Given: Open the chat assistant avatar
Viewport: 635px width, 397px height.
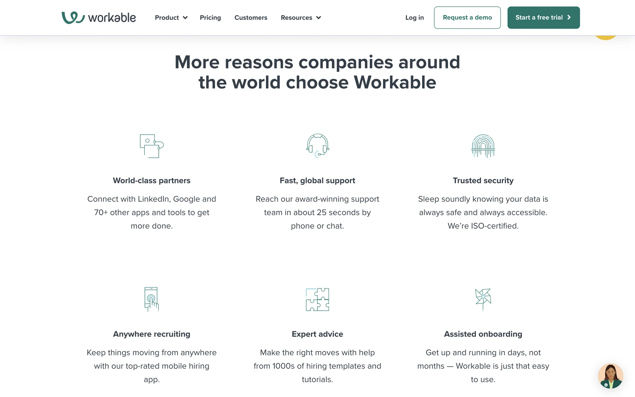Looking at the screenshot, I should (610, 376).
